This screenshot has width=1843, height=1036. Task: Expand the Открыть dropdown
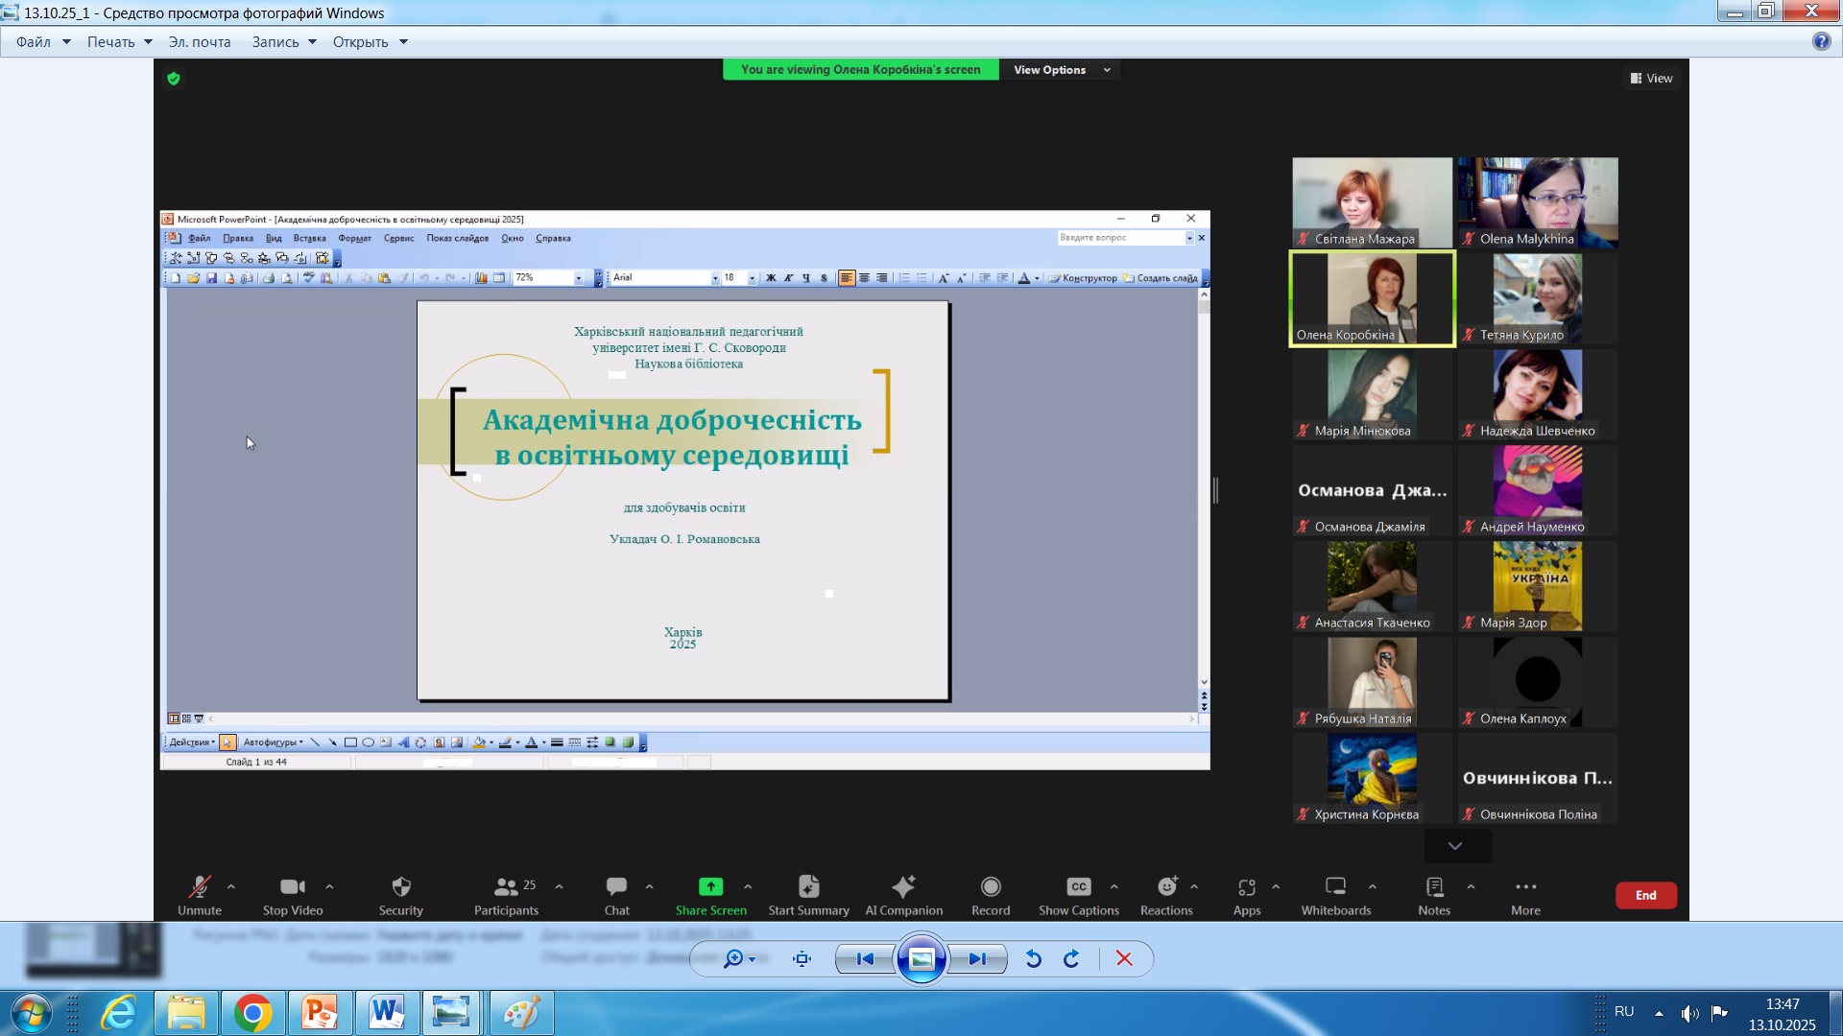click(370, 42)
